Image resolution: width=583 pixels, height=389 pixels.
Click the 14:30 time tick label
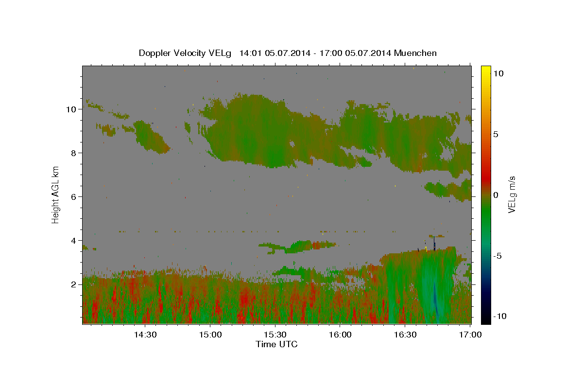(x=145, y=335)
